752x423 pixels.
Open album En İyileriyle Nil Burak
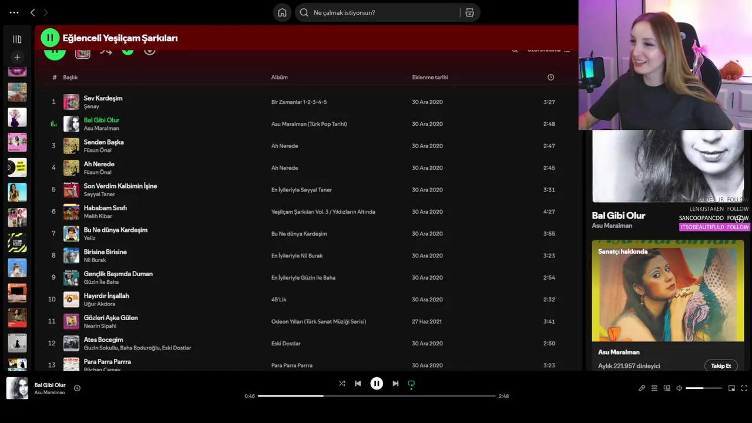pos(297,256)
